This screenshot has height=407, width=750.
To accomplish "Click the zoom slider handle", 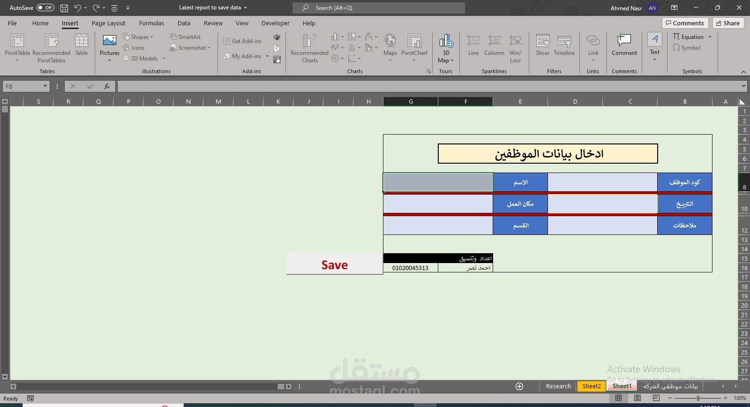I will tap(698, 398).
